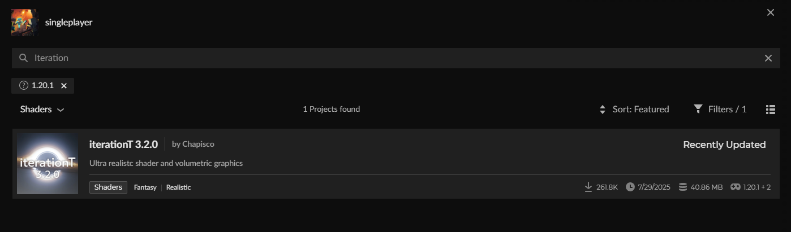Viewport: 791px width, 232px height.
Task: Click the question mark icon beside 1.20.1
Action: click(x=24, y=86)
